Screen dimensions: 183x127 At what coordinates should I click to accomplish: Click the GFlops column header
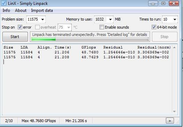pyautogui.click(x=89, y=47)
